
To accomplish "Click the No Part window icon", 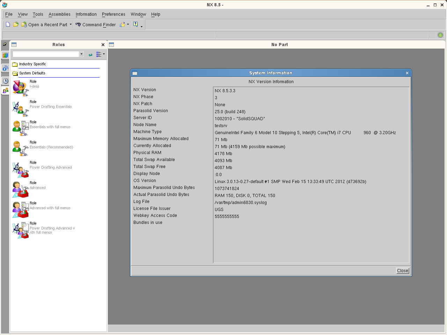I will click(111, 45).
